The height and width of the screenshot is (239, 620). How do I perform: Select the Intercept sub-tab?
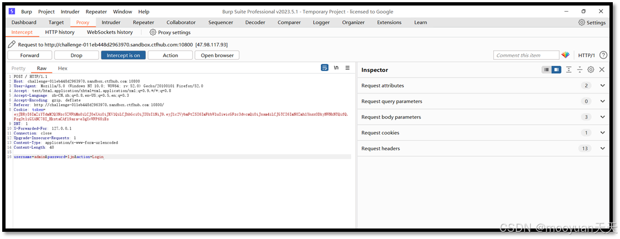point(22,33)
